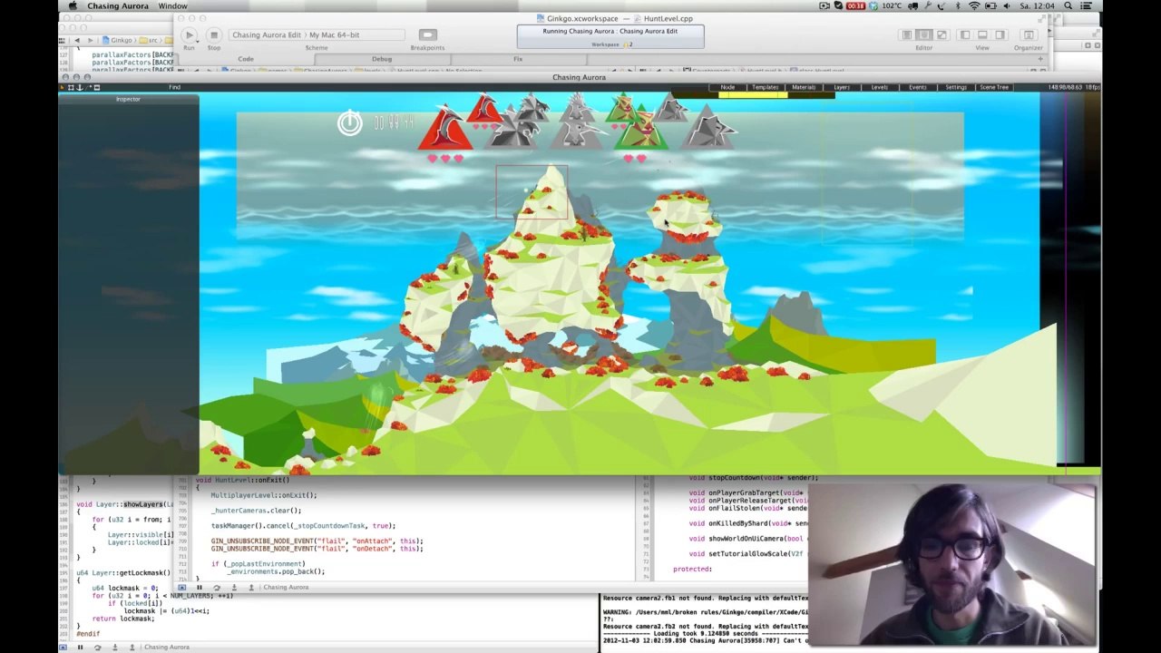
Task: Open the Scene Tree tab
Action: click(993, 87)
